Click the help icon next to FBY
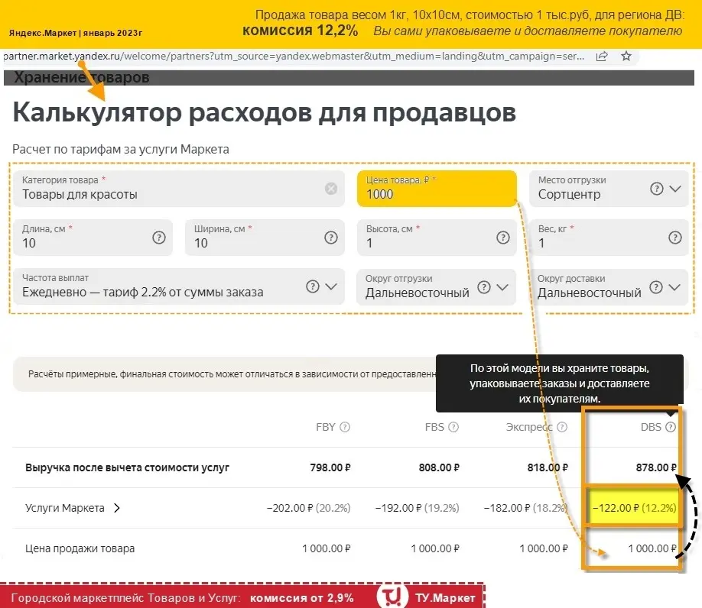Image resolution: width=702 pixels, height=608 pixels. coord(345,427)
